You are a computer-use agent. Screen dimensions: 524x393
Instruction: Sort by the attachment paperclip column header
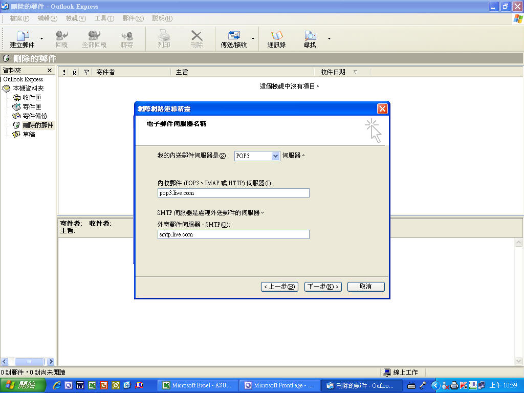[x=75, y=72]
